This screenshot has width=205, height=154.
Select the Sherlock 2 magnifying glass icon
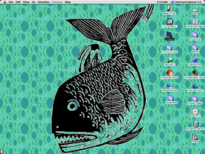pyautogui.click(x=170, y=60)
